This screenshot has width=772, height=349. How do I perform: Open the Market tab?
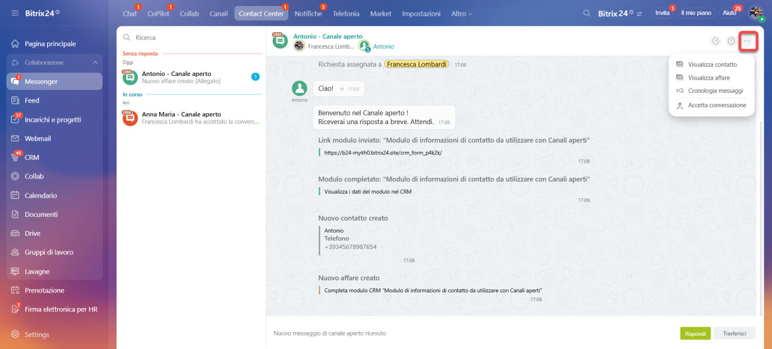point(381,13)
